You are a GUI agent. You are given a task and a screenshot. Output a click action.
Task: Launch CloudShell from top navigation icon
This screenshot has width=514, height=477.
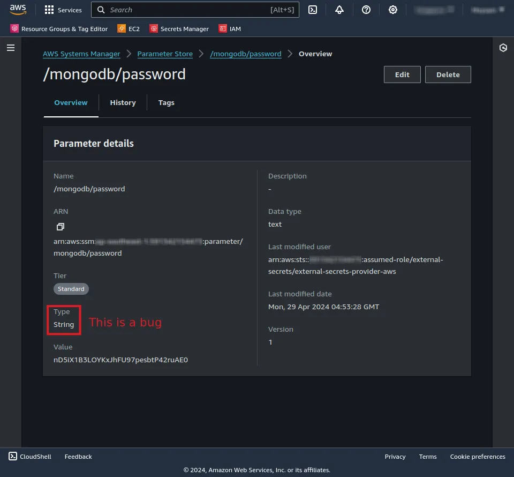[313, 10]
